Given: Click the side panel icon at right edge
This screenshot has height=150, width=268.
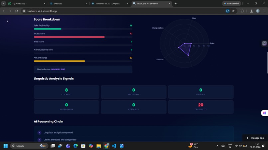Looking at the screenshot, I should tap(264, 43).
